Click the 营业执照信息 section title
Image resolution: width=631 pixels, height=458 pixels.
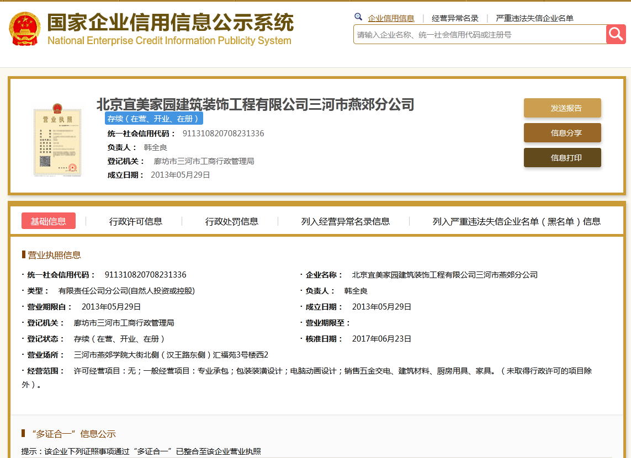(x=54, y=255)
